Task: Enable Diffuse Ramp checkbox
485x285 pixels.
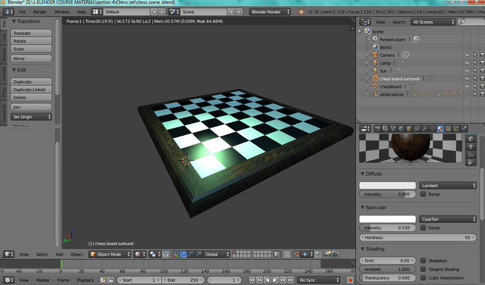Action: [423, 195]
